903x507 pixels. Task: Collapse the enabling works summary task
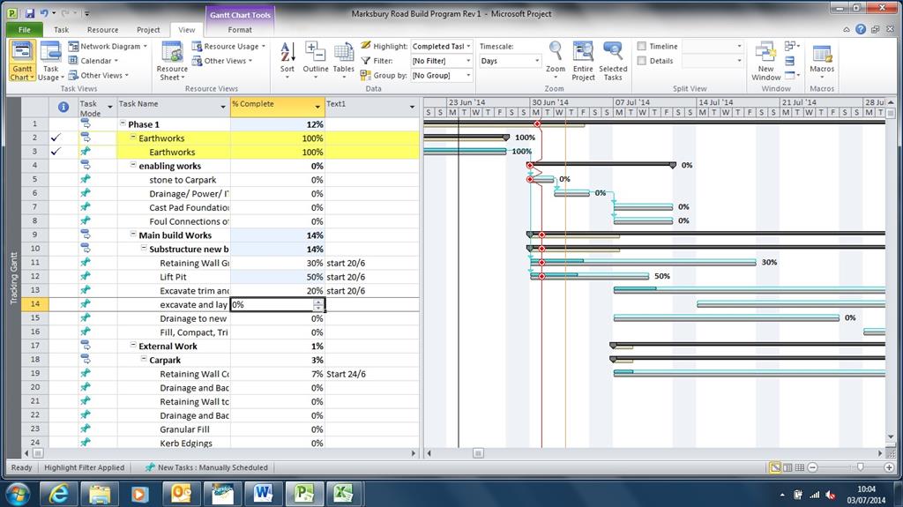(x=133, y=165)
